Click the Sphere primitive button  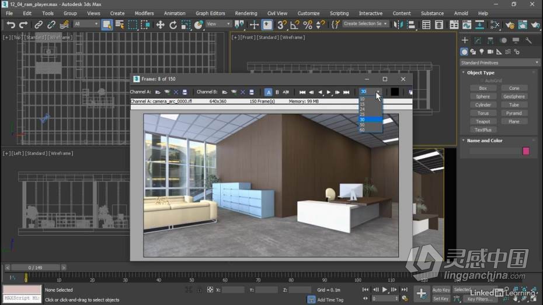point(483,96)
